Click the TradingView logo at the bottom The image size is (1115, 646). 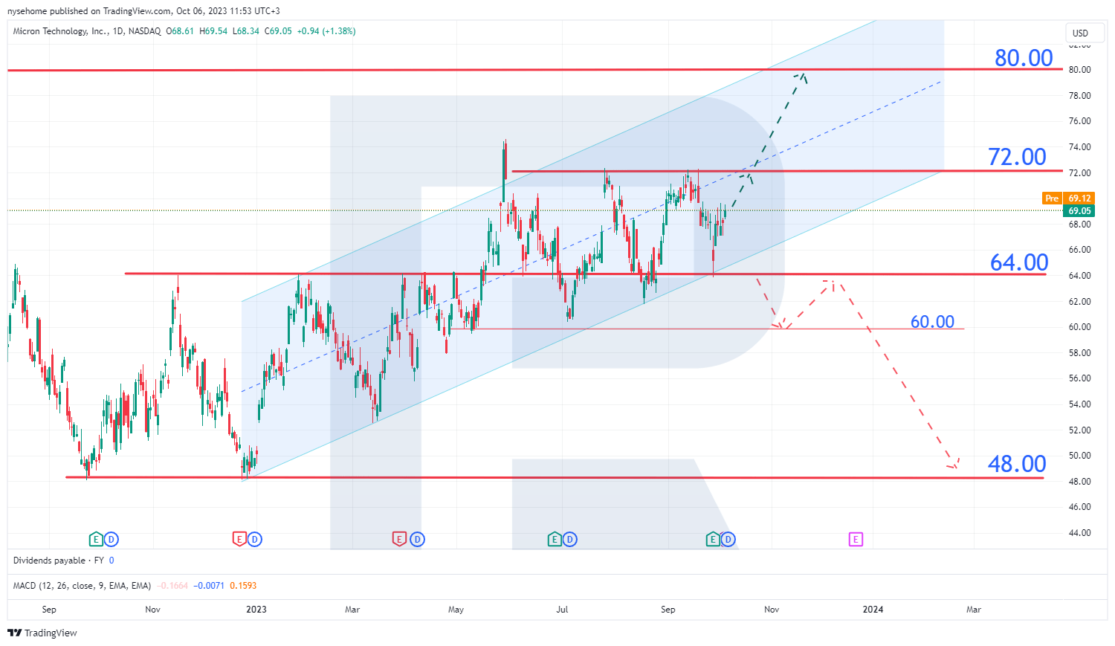point(42,633)
